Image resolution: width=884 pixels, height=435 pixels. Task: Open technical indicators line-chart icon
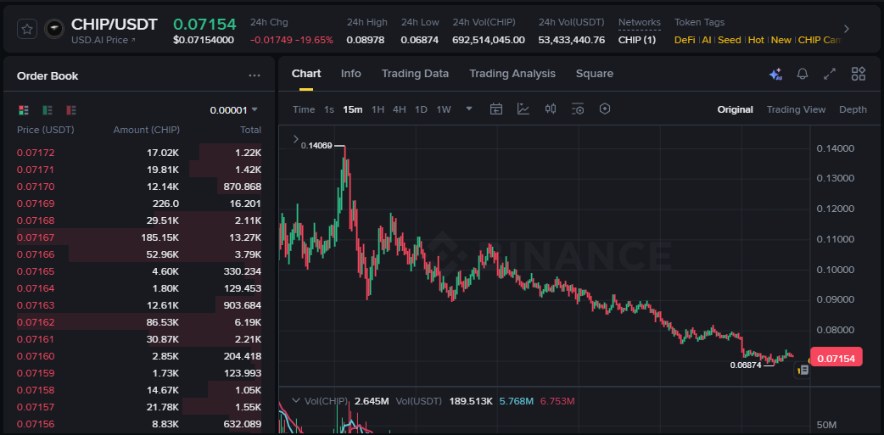tap(523, 109)
